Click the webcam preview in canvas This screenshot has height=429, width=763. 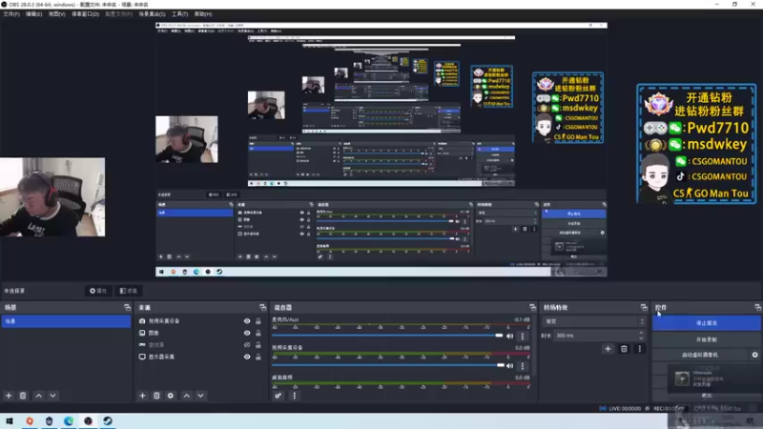pos(52,197)
